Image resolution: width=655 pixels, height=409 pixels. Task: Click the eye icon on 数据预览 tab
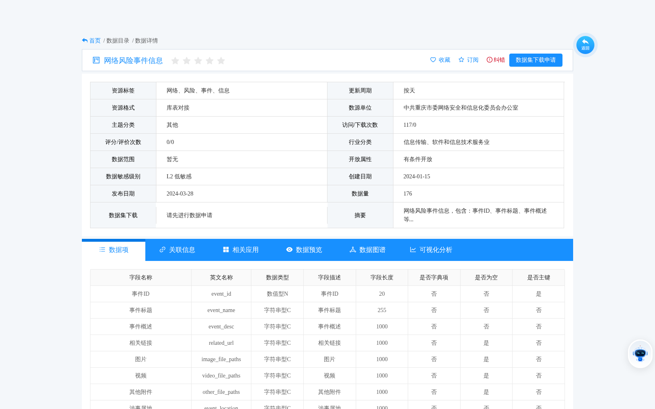289,249
